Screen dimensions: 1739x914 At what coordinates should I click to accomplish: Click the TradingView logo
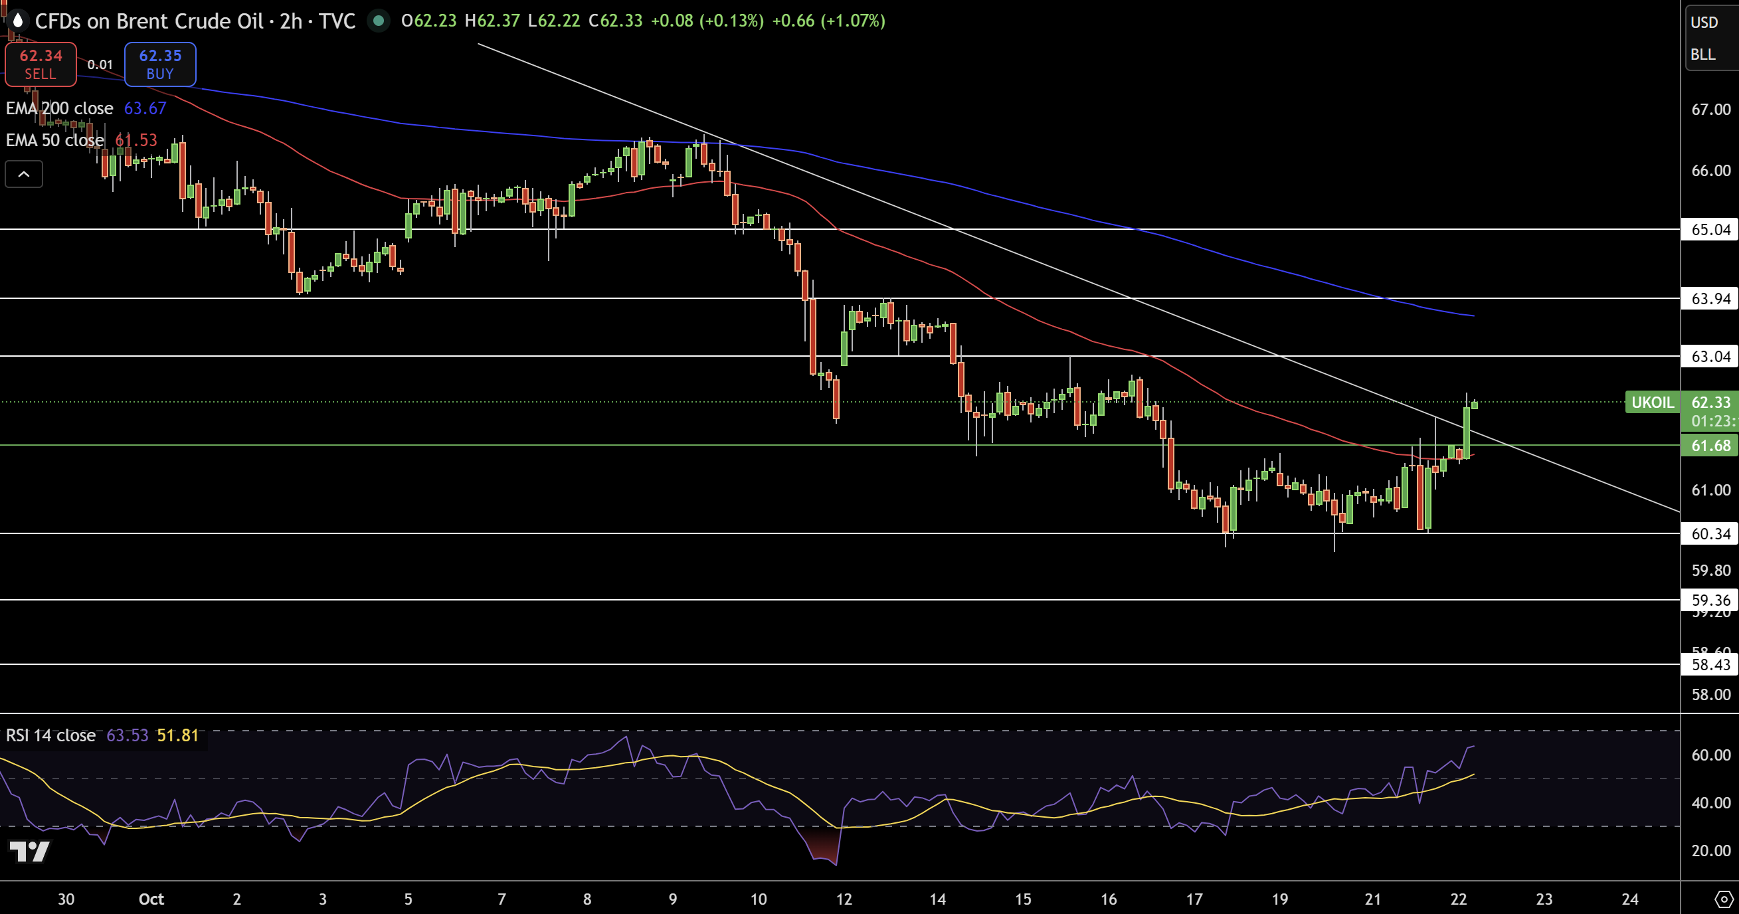[x=29, y=851]
